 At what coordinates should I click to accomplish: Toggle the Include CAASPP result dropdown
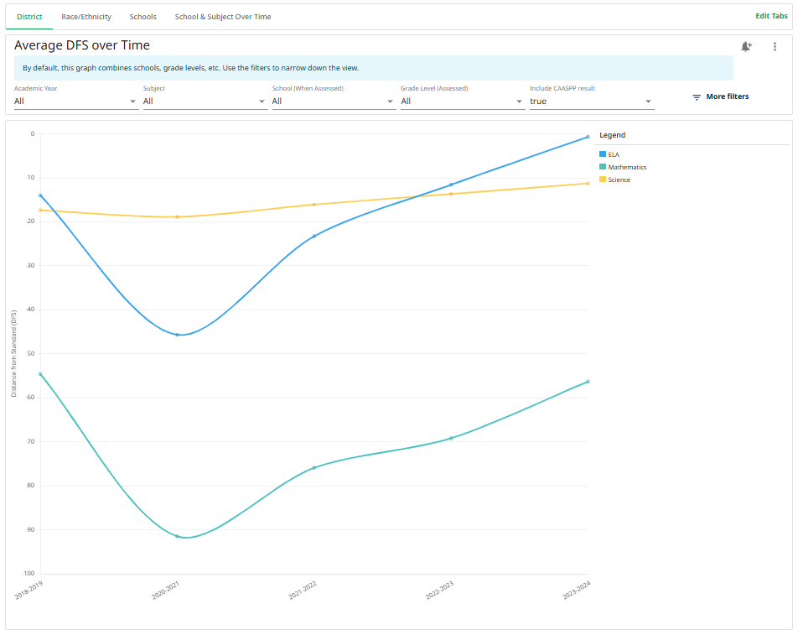[x=592, y=101]
